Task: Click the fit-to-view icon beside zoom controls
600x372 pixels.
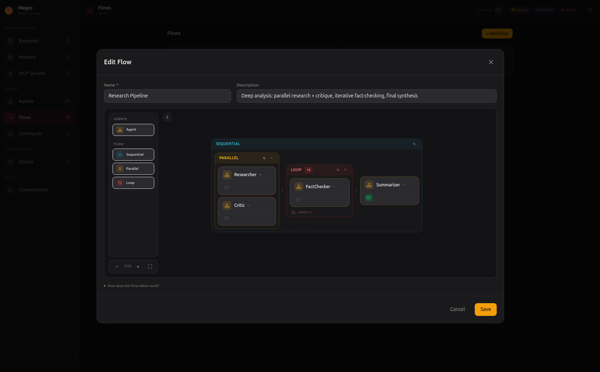Action: 150,266
